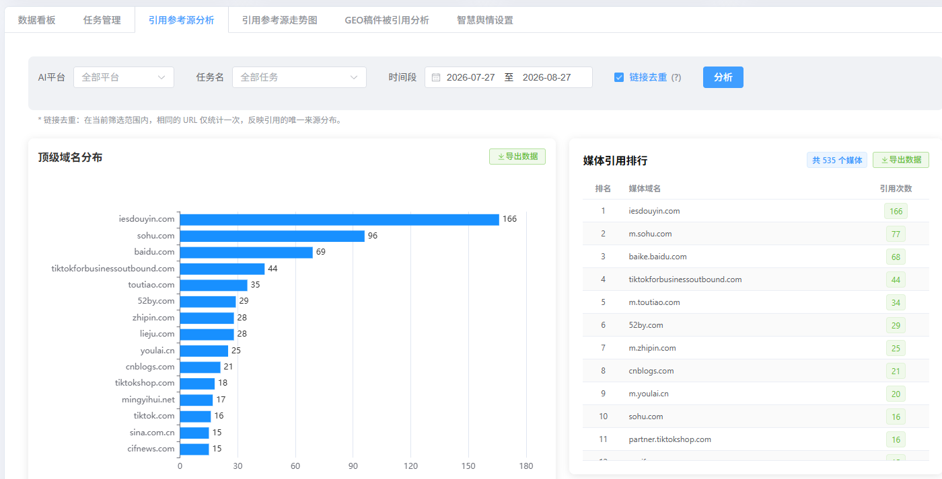Viewport: 942px width, 479px height.
Task: Go to 引用参考源走势图 tab
Action: click(279, 20)
